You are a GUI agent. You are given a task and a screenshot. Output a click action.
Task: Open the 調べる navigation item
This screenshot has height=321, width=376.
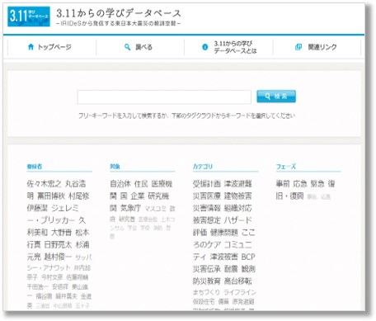pyautogui.click(x=139, y=47)
